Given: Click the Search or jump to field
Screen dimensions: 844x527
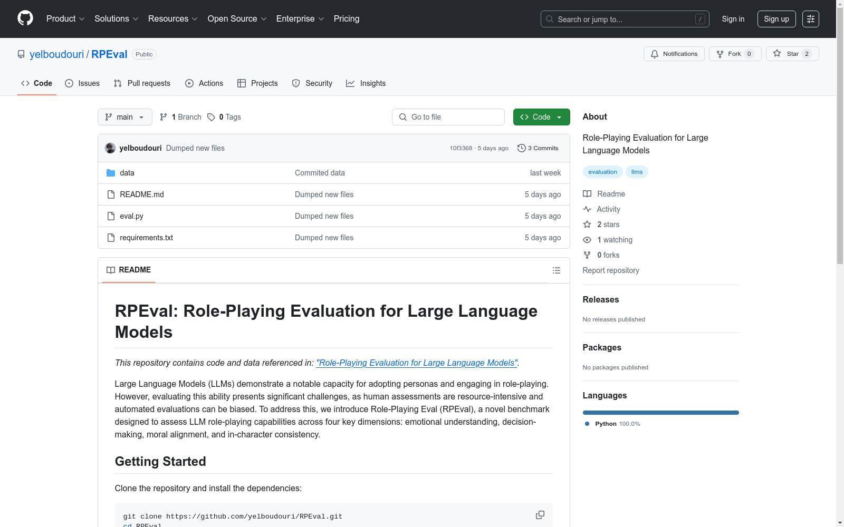Looking at the screenshot, I should pos(625,19).
